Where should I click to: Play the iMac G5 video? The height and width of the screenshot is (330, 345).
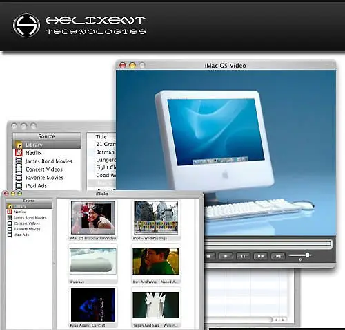tap(226, 256)
